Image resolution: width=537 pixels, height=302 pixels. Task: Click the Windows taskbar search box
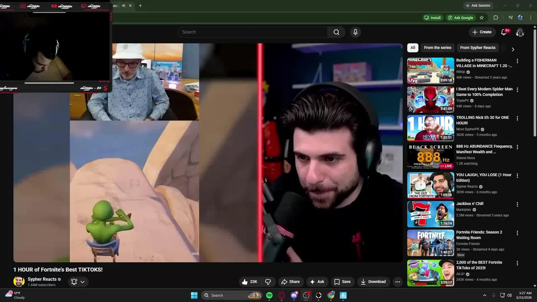(x=232, y=295)
